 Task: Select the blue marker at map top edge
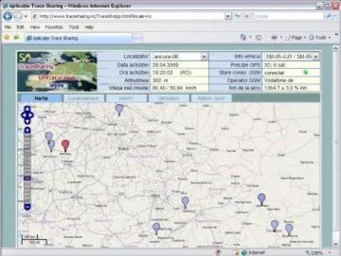[119, 109]
